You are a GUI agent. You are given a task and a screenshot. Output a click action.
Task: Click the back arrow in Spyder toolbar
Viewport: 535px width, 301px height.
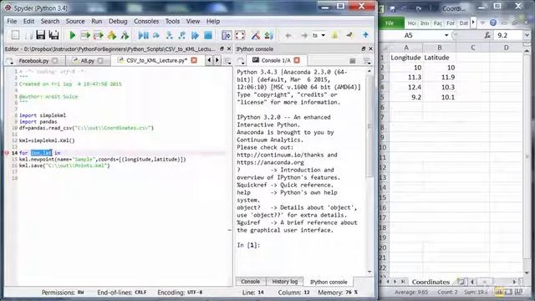pos(288,35)
